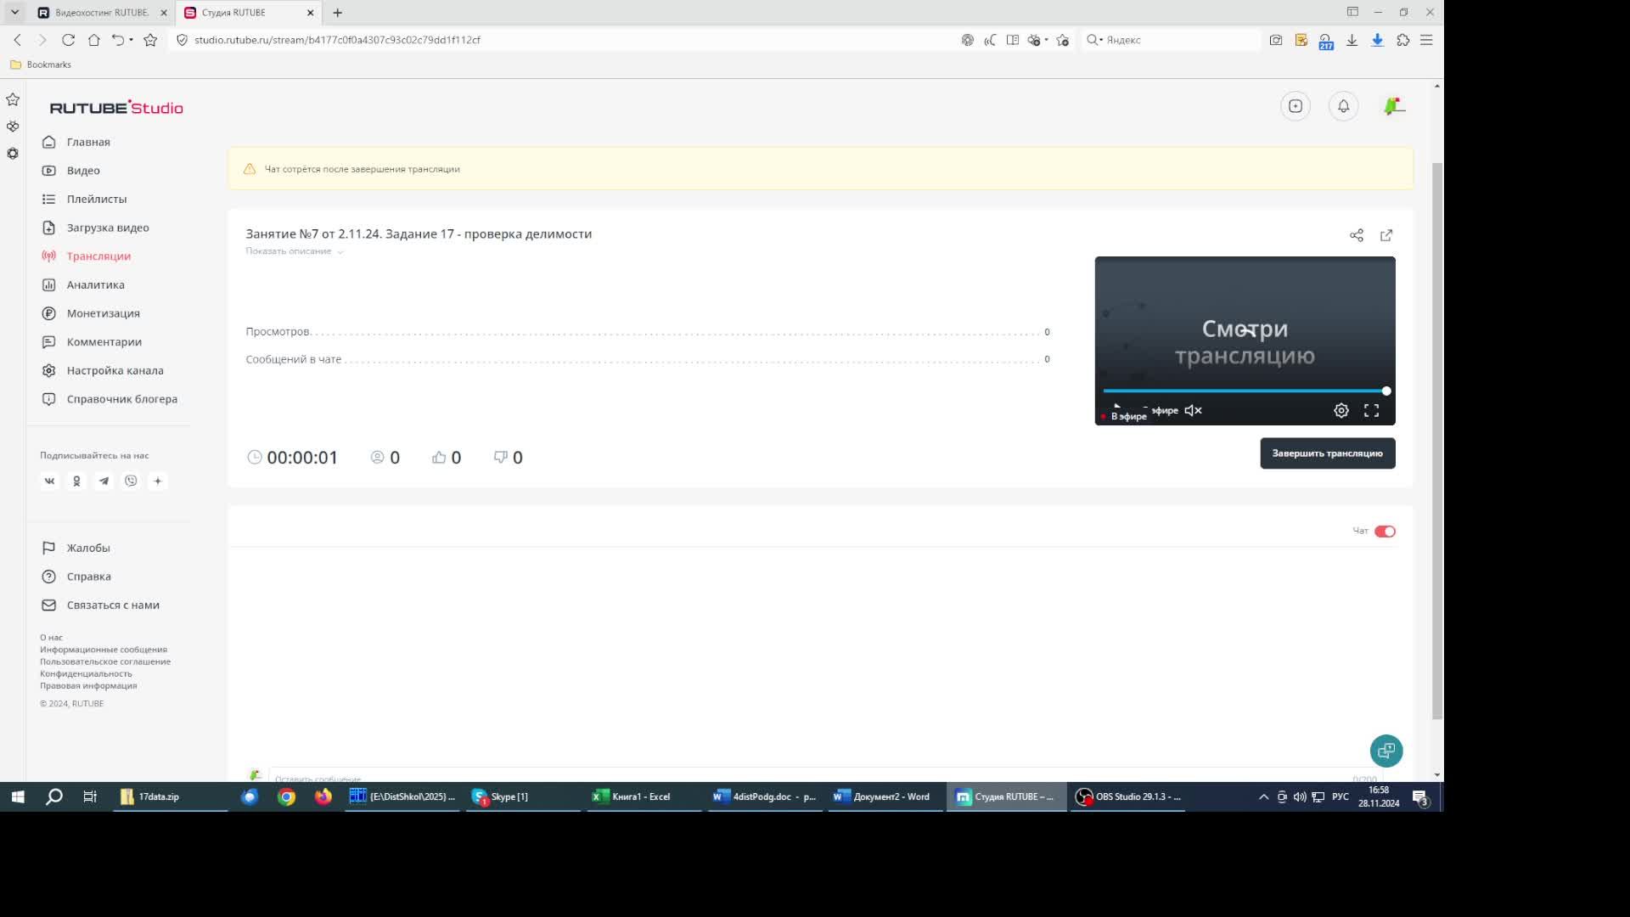Screen dimensions: 1630x917
Task: Open the external link icon
Action: pos(1386,234)
